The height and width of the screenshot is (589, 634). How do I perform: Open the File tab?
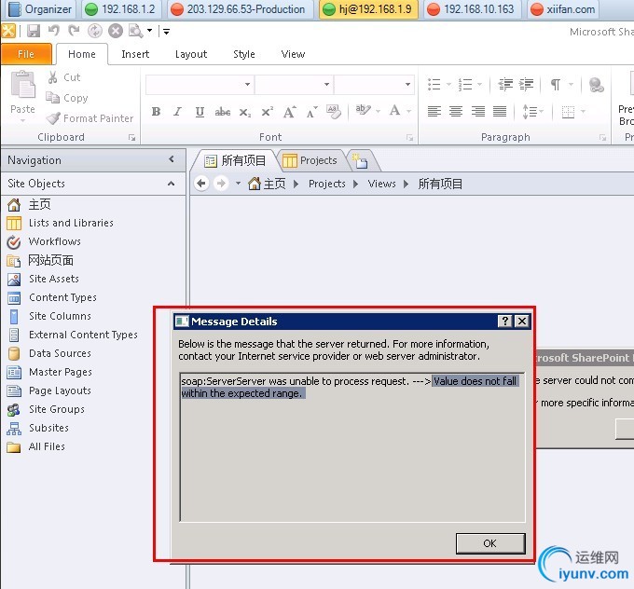(26, 54)
